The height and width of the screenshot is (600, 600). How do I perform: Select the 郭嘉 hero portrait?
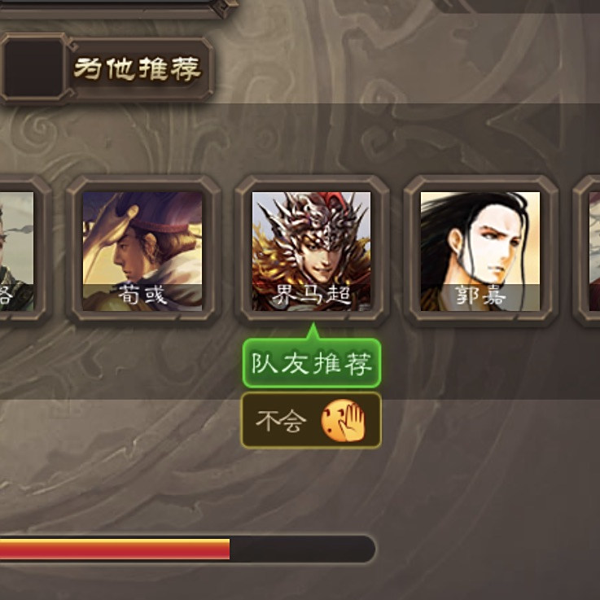click(480, 251)
